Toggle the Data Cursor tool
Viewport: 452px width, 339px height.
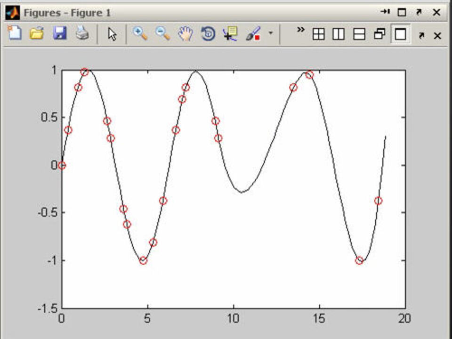click(231, 34)
